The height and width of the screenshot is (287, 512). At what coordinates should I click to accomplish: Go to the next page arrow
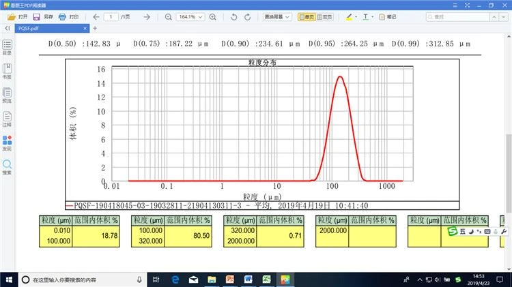point(147,16)
